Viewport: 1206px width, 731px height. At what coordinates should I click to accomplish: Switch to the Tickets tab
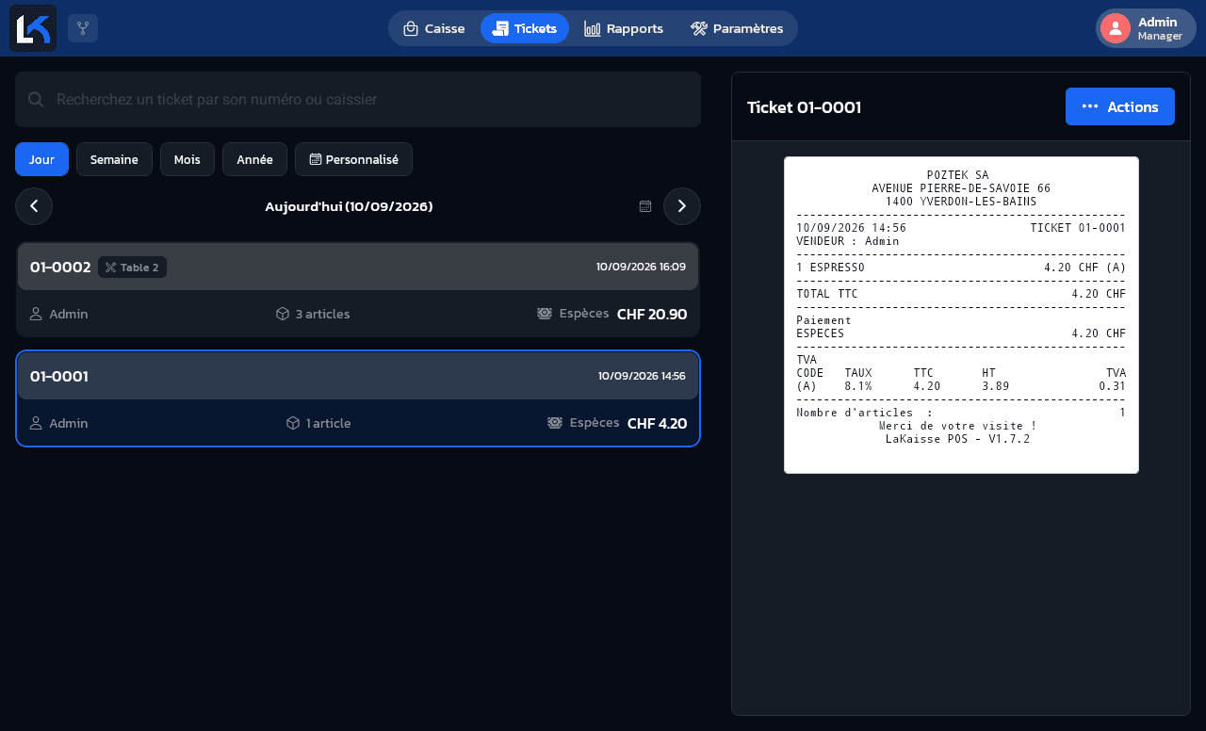click(x=525, y=28)
